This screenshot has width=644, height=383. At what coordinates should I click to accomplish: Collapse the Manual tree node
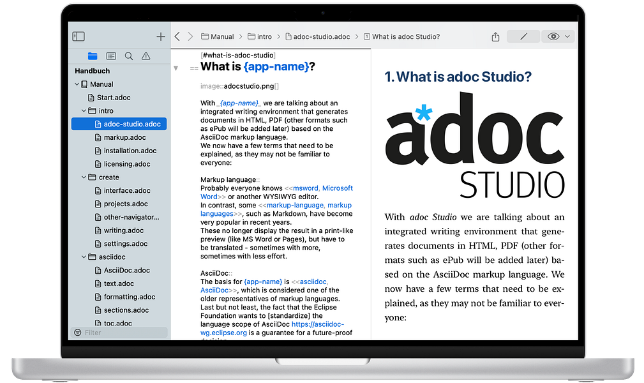click(77, 84)
